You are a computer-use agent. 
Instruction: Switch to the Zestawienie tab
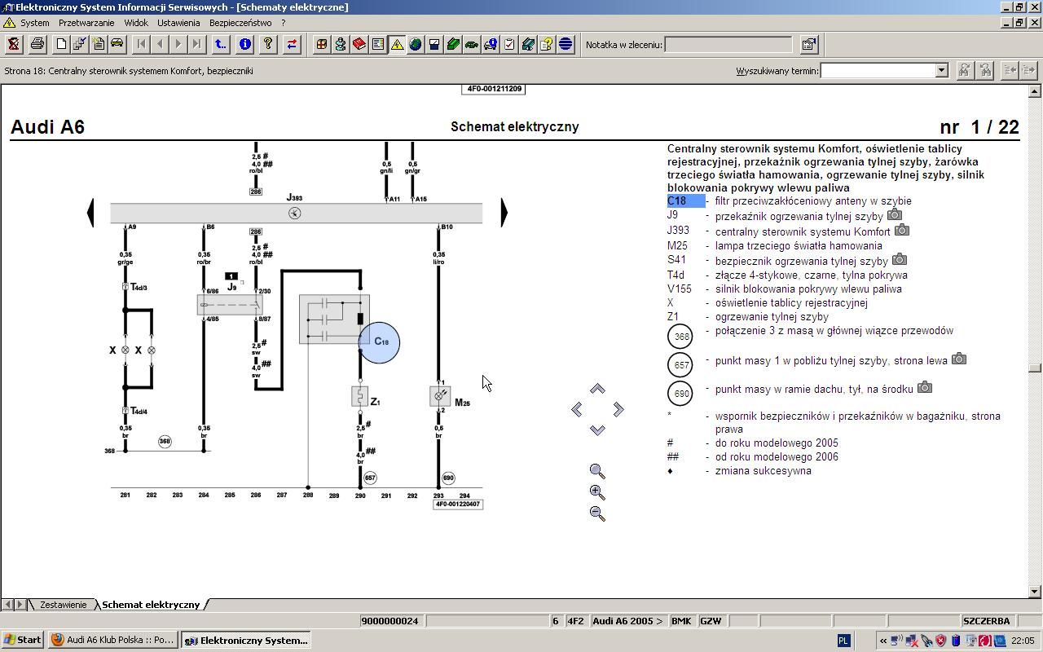click(63, 605)
